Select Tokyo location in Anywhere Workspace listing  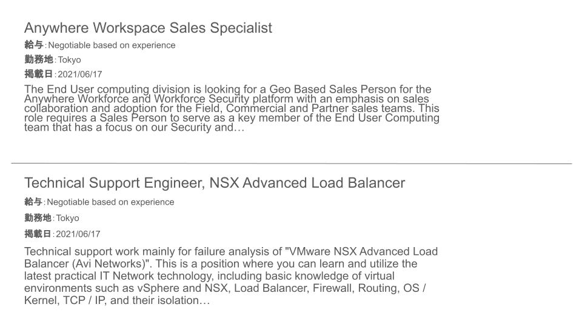coord(69,60)
